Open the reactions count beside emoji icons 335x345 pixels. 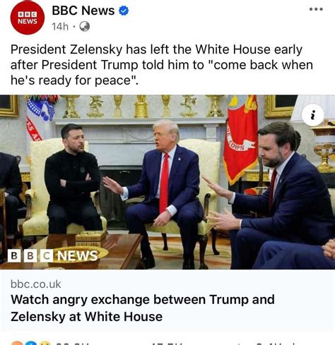[x=73, y=344]
